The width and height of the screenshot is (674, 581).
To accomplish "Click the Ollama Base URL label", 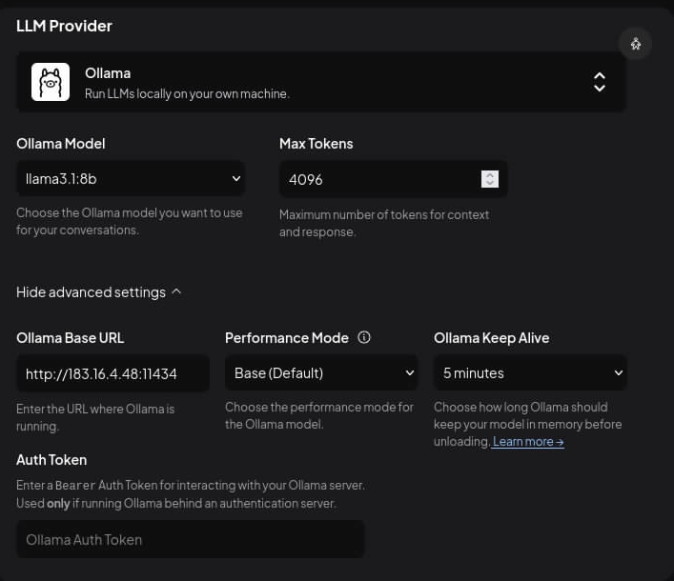I will point(70,338).
